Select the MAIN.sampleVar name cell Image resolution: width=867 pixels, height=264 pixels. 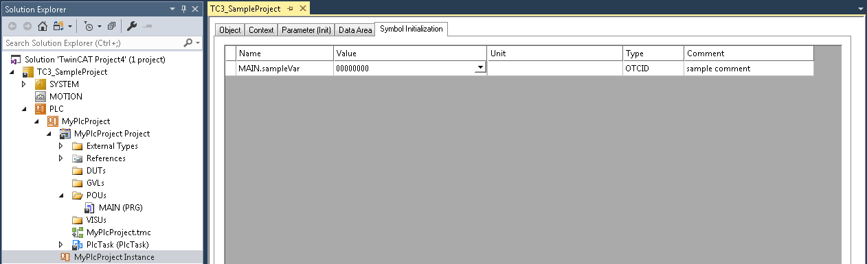pos(285,69)
